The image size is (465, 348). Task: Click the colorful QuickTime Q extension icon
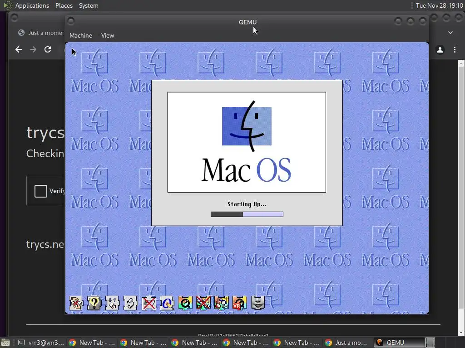click(x=185, y=303)
